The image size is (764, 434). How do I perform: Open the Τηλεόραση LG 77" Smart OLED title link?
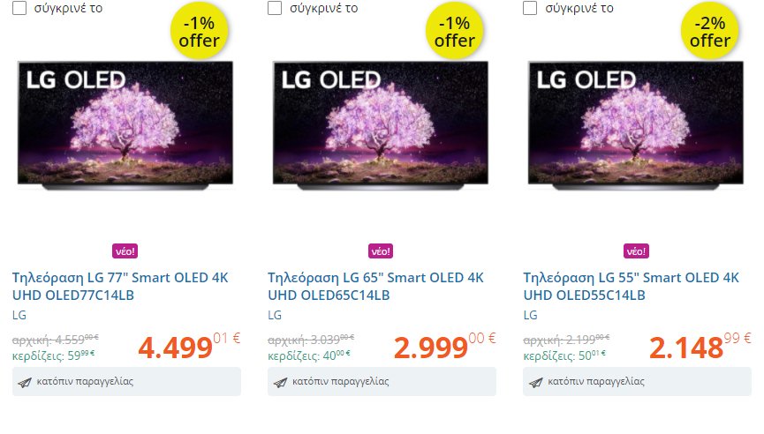click(120, 286)
